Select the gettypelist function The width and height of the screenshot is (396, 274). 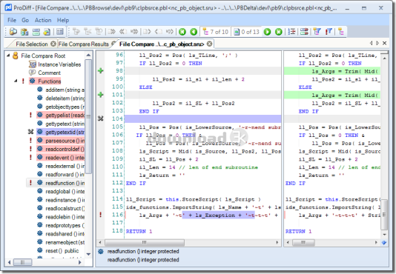(65, 116)
